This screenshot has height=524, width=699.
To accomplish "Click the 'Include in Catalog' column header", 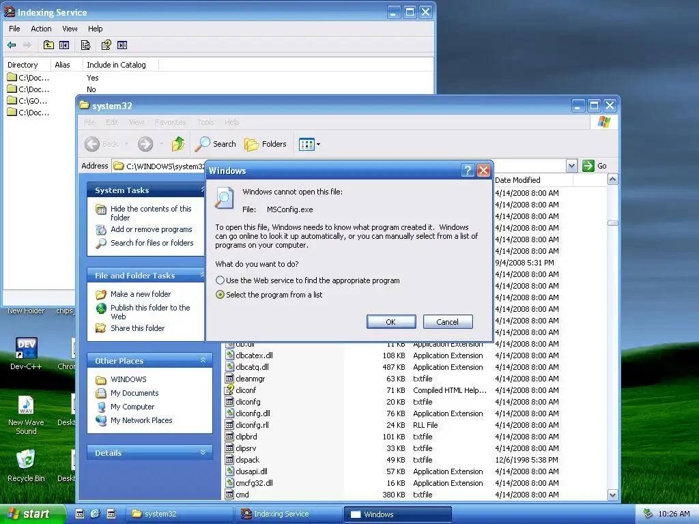I will pyautogui.click(x=120, y=65).
